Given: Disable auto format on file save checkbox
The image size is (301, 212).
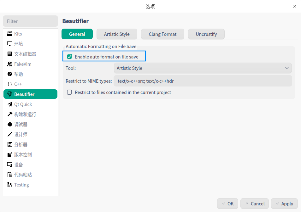Looking at the screenshot, I should pyautogui.click(x=70, y=57).
